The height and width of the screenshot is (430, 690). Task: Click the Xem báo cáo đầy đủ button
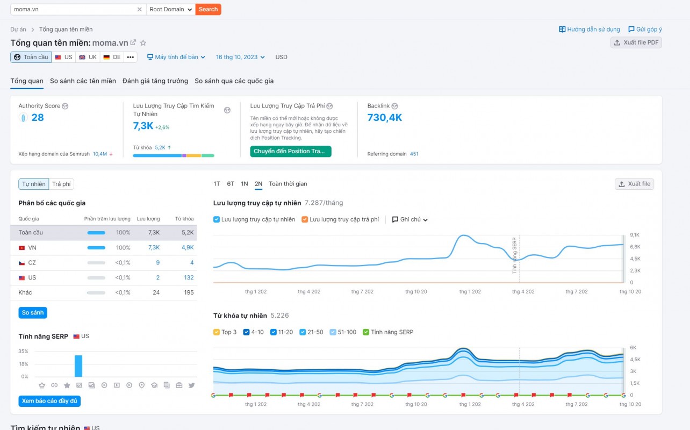(49, 401)
